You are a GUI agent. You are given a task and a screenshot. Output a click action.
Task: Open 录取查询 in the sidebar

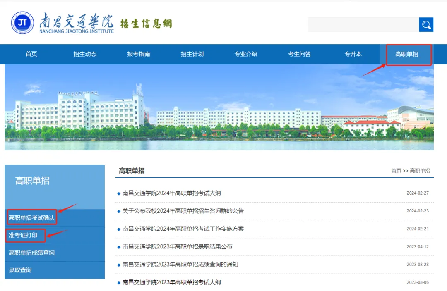(x=20, y=270)
